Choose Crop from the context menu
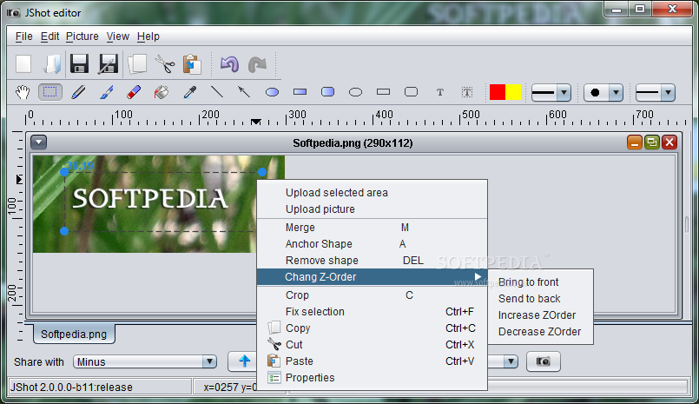This screenshot has width=699, height=404. coord(373,295)
